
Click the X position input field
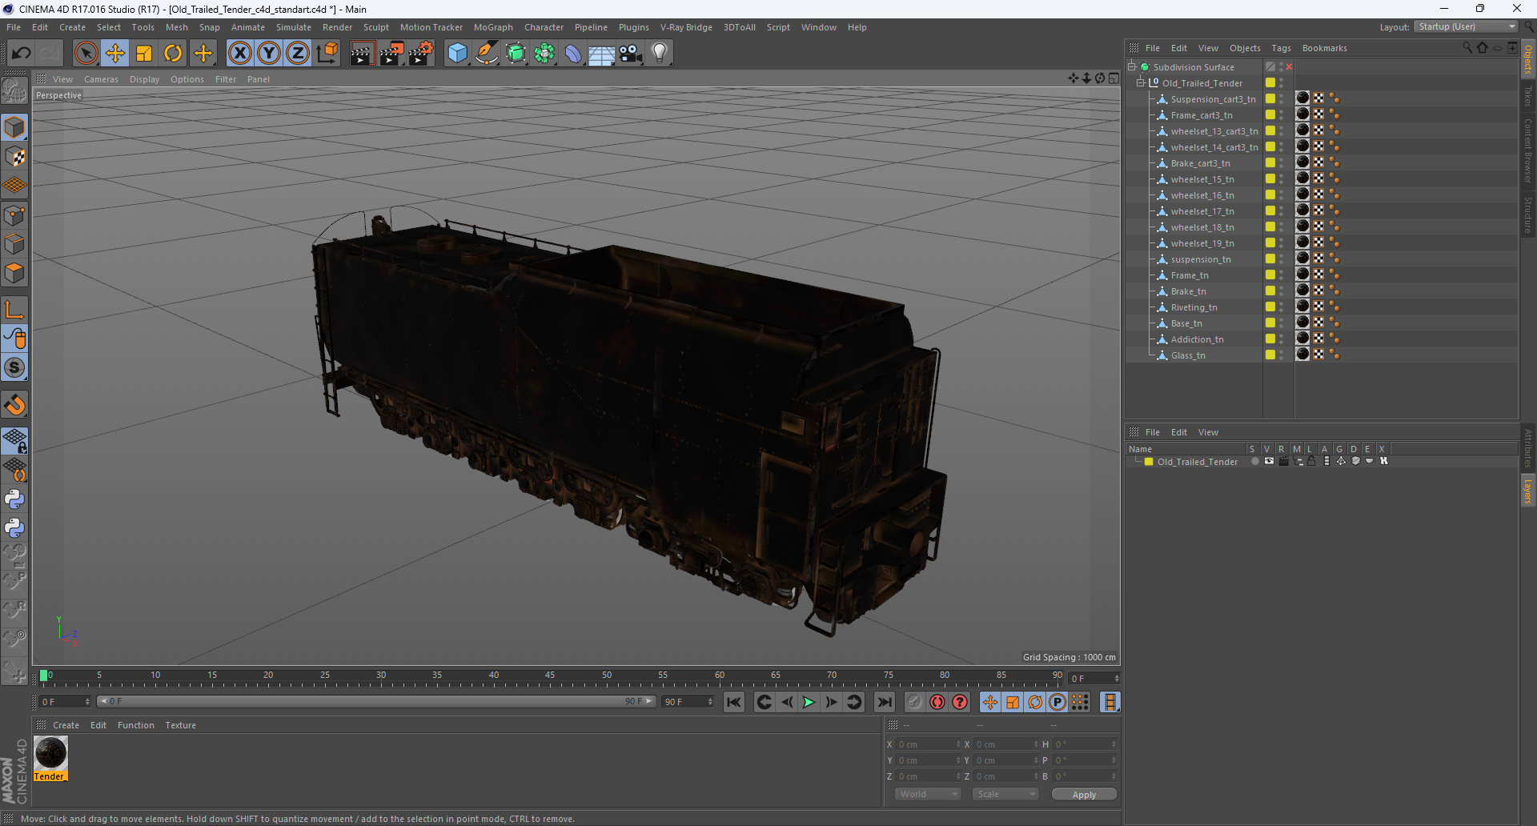point(927,744)
